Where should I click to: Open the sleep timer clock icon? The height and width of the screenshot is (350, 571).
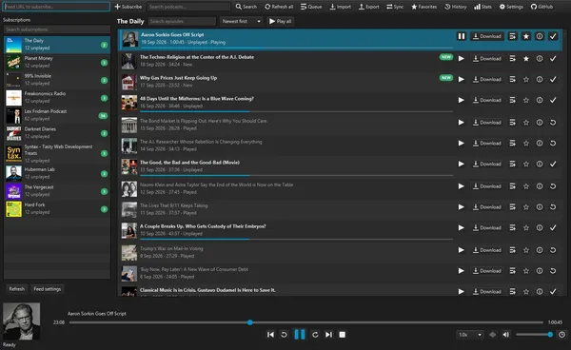point(561,335)
